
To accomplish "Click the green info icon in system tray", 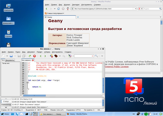I will pos(146,114).
